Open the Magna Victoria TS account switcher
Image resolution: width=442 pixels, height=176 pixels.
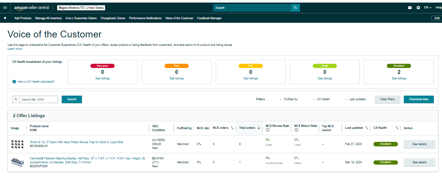tap(81, 7)
